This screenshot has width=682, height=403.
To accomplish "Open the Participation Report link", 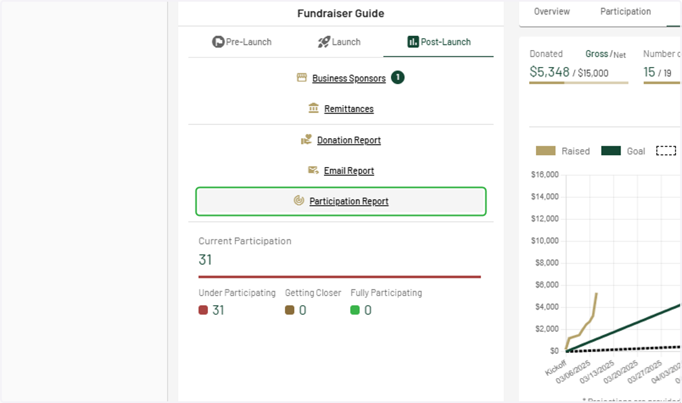I will point(349,201).
